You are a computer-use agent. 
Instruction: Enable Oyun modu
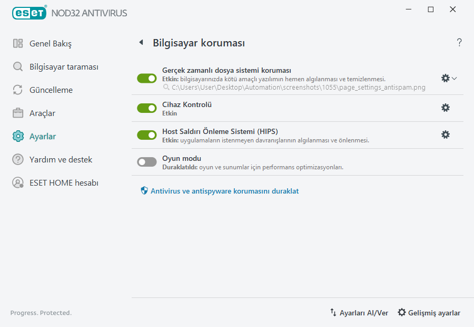pos(147,161)
